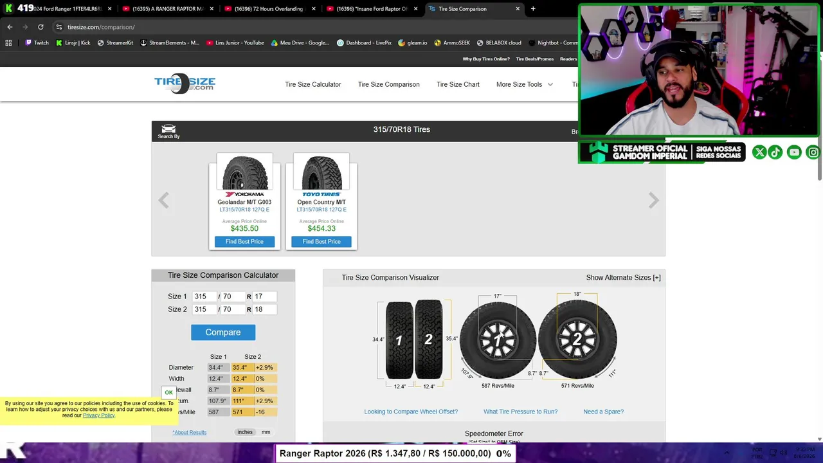Open the Privacy Policy link
The height and width of the screenshot is (463, 823).
point(98,415)
